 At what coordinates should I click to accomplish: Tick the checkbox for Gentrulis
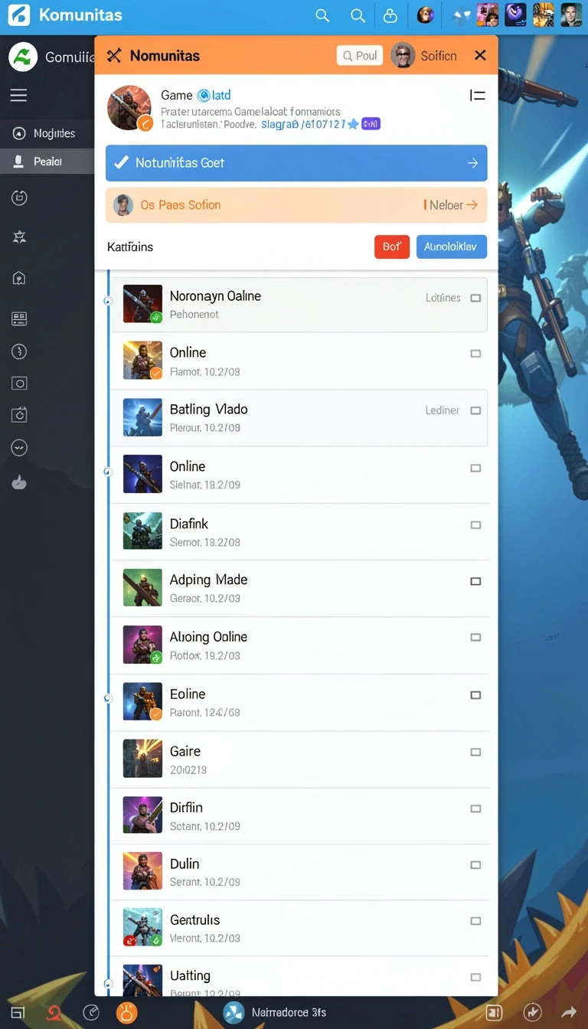475,921
